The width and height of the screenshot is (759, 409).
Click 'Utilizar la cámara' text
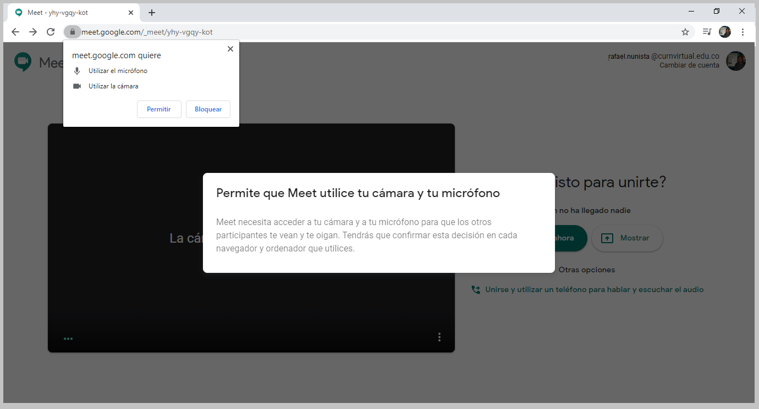click(x=113, y=86)
